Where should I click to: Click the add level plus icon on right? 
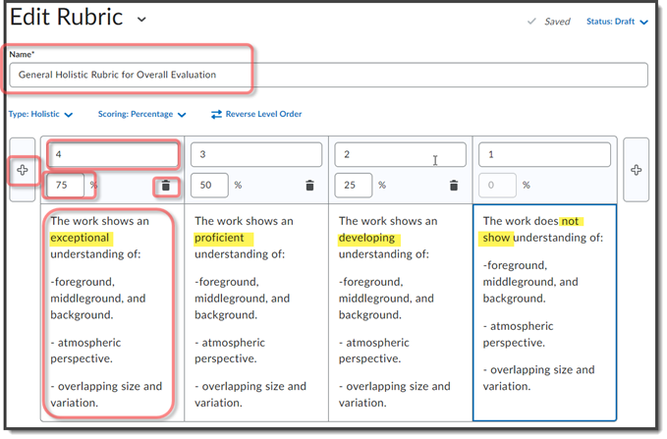[x=636, y=170]
